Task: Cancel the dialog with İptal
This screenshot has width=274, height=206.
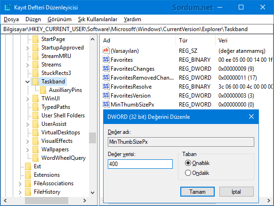Action: click(236, 192)
